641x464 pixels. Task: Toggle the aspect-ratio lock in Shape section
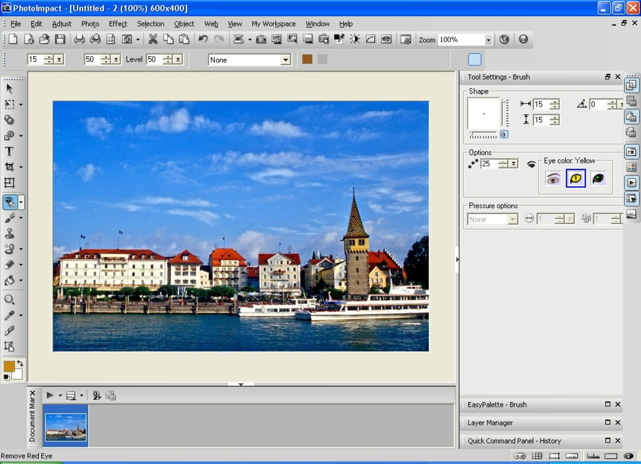click(503, 134)
